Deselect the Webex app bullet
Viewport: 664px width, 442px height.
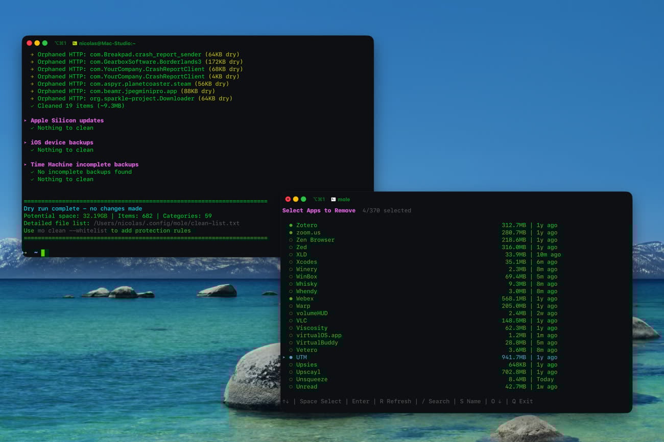pos(291,299)
